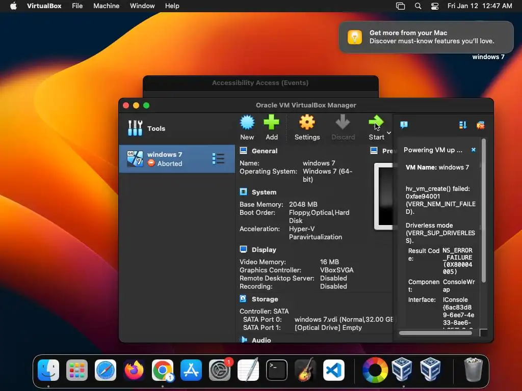Click the Storage section disk icon
The image size is (522, 391).
243,299
